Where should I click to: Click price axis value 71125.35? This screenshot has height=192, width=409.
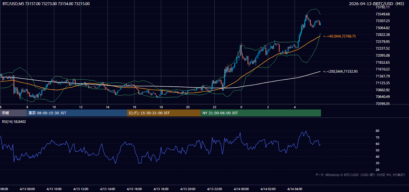coord(382,83)
